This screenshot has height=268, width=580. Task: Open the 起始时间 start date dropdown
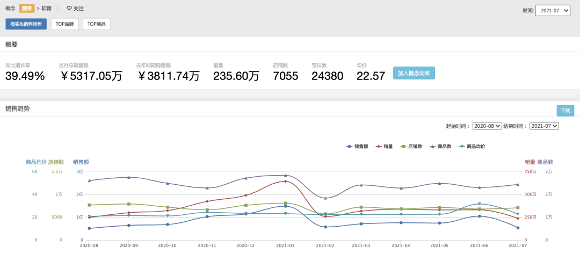coord(487,126)
